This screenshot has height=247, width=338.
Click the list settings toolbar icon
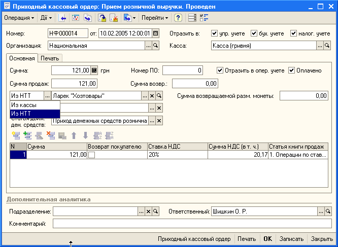tap(192, 18)
